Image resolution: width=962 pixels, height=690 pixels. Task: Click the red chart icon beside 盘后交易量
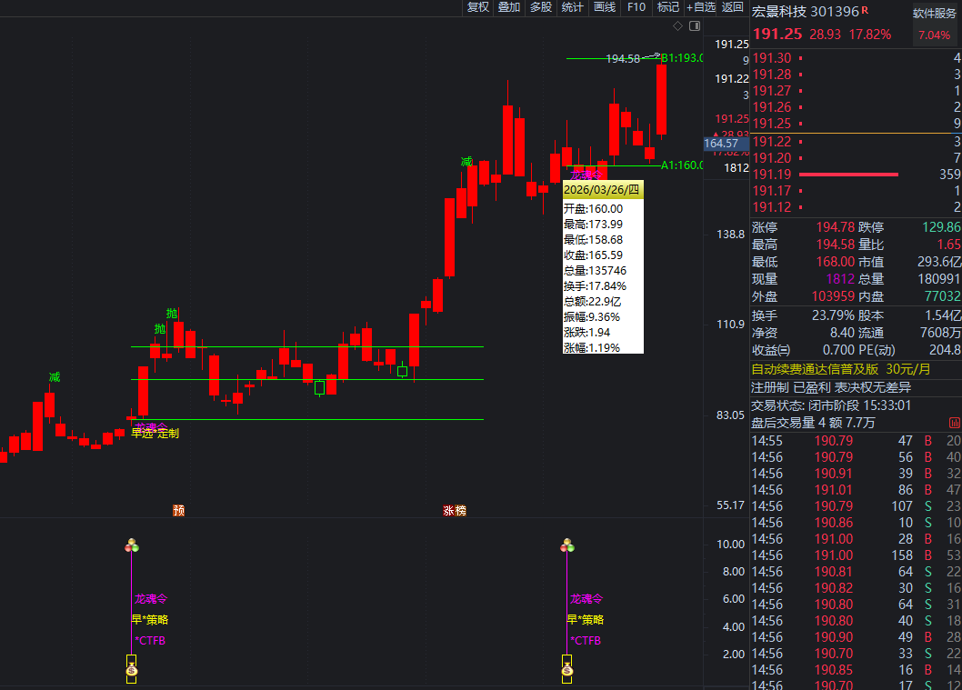click(x=954, y=423)
